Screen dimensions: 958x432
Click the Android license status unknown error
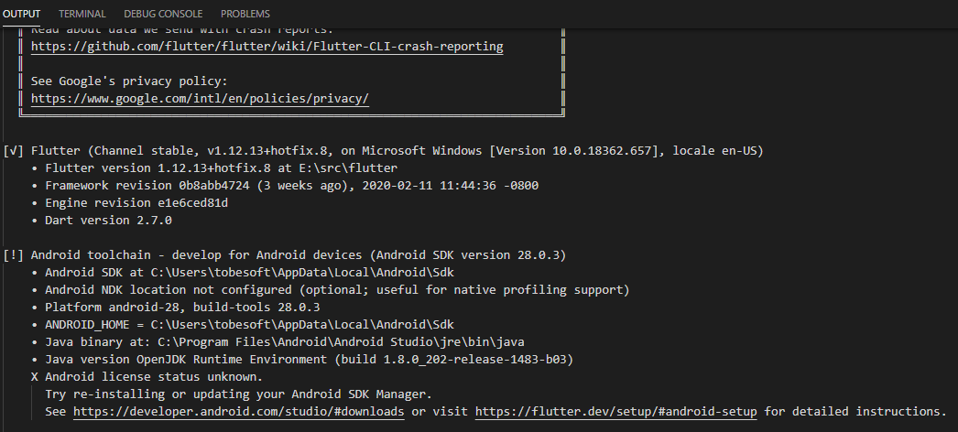(147, 376)
